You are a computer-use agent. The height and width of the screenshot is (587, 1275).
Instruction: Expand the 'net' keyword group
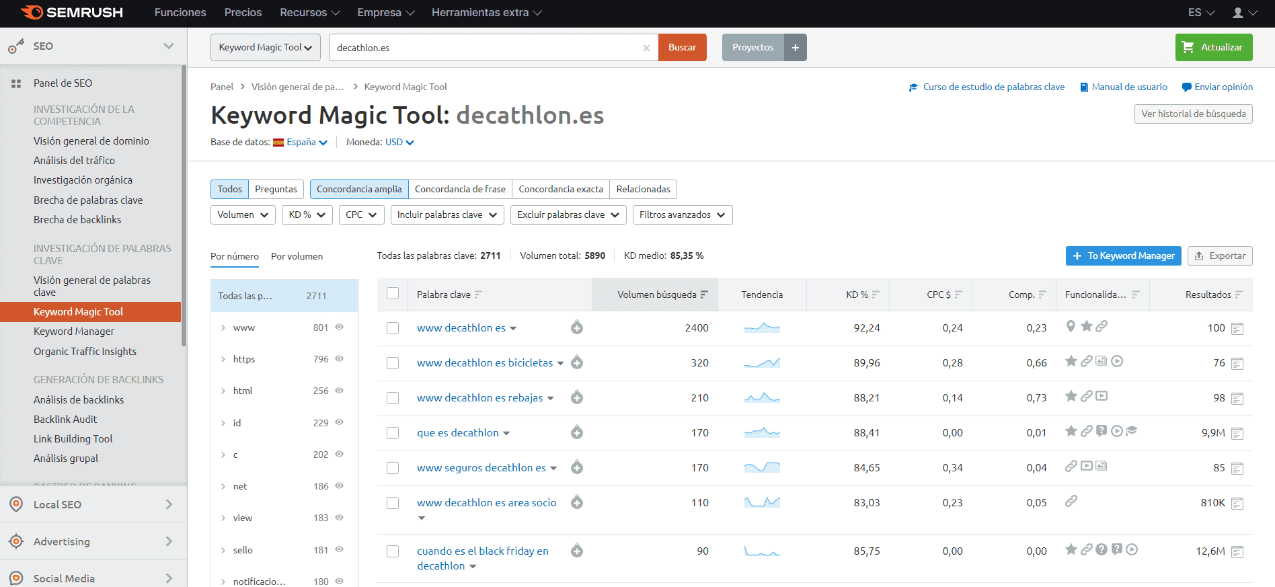click(x=223, y=486)
